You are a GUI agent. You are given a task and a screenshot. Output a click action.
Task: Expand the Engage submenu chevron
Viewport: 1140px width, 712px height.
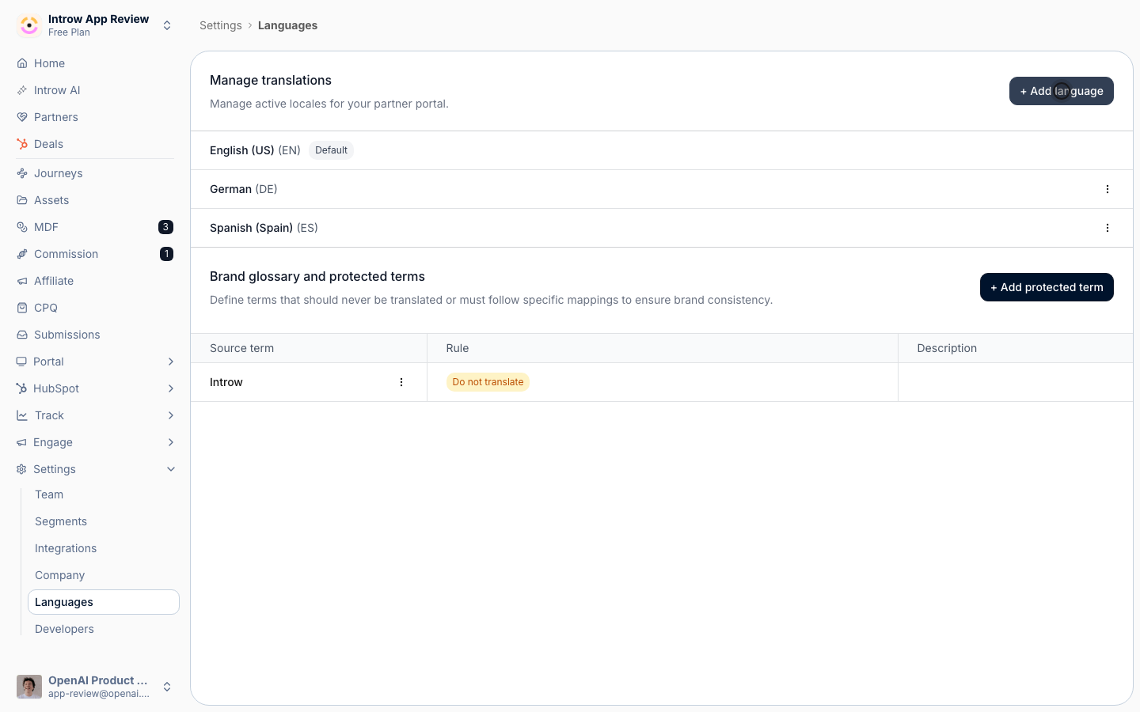[171, 442]
